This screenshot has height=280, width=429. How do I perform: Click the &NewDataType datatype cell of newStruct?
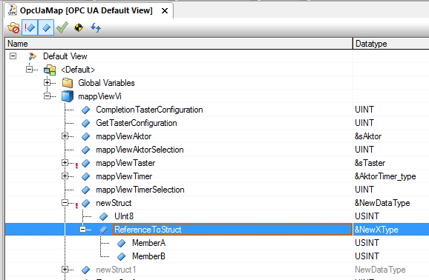click(x=391, y=203)
